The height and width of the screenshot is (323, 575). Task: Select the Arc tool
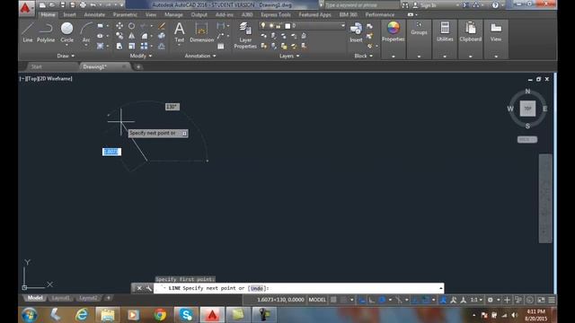(86, 32)
